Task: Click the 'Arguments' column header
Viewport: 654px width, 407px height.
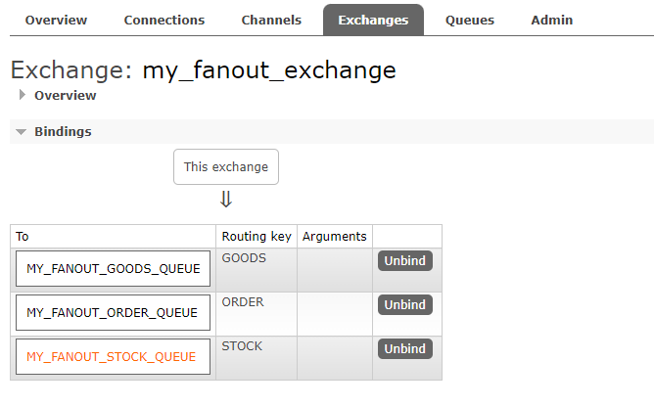Action: (335, 236)
